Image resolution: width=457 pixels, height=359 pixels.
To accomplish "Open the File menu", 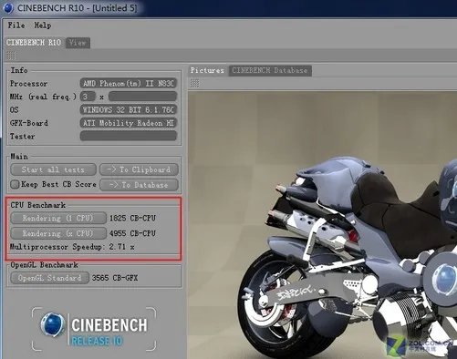I will click(16, 26).
